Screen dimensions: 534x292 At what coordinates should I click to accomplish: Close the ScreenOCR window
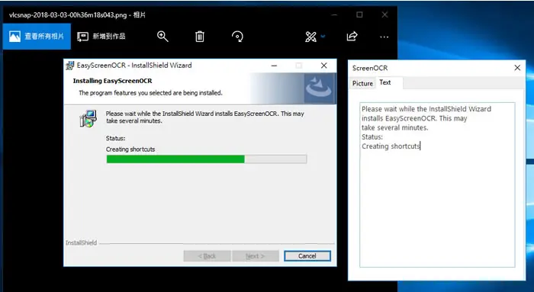517,68
